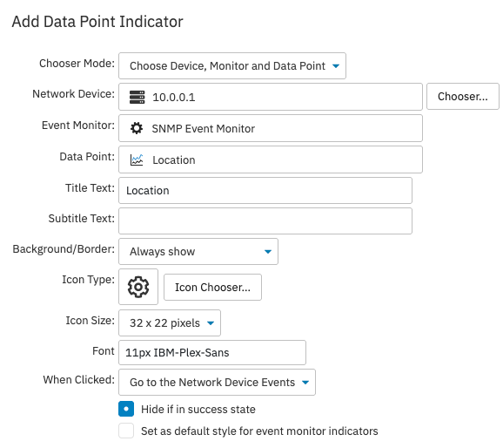The height and width of the screenshot is (448, 503).
Task: Open the Chooser Mode dropdown arrow
Action: [x=336, y=66]
